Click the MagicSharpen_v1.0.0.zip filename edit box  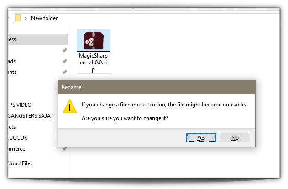point(94,62)
